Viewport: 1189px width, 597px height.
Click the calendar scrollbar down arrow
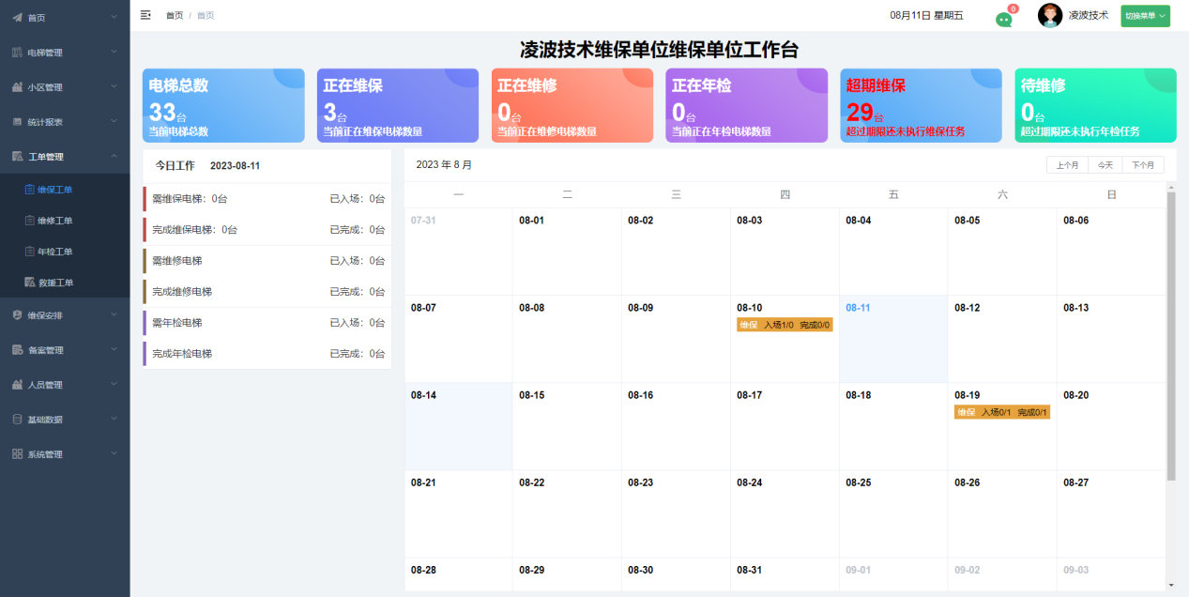click(1170, 586)
